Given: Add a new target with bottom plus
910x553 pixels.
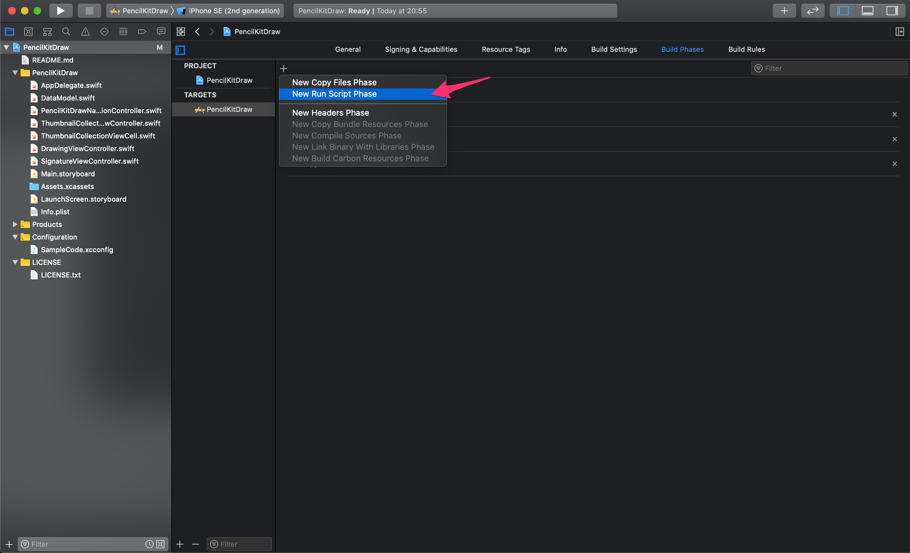Looking at the screenshot, I should [180, 544].
